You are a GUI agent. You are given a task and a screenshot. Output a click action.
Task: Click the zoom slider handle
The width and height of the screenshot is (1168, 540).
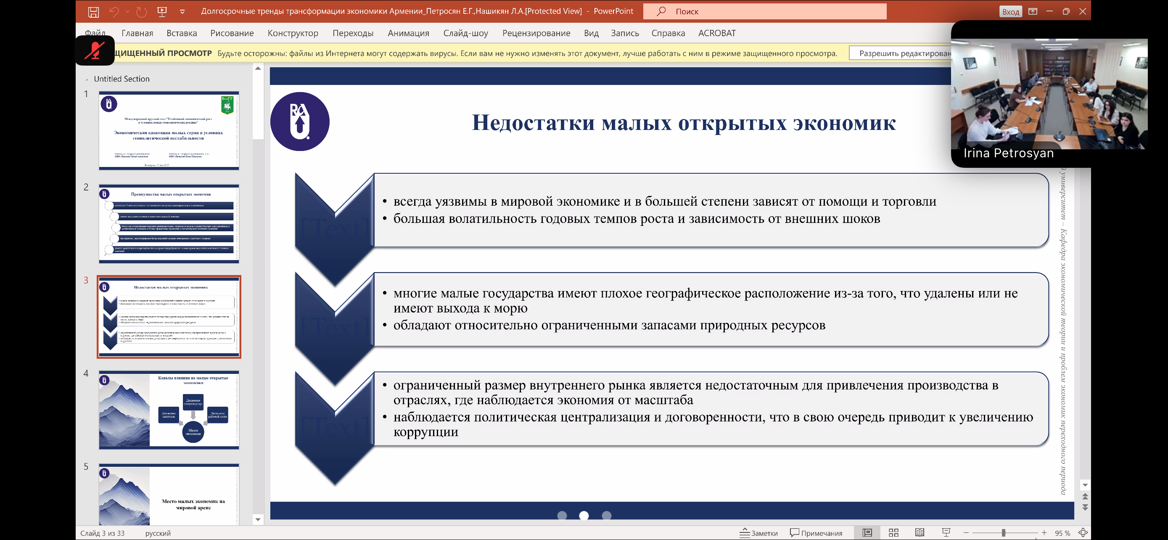(1004, 533)
